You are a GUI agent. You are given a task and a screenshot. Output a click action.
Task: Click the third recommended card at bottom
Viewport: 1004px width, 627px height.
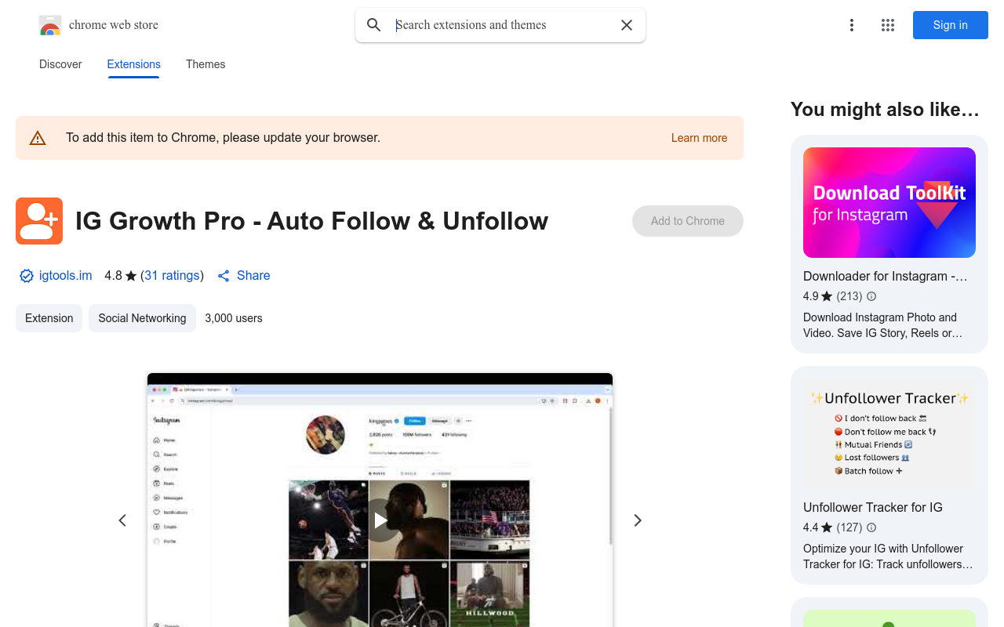tap(889, 613)
